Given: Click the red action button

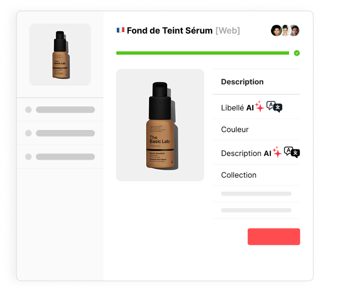Looking at the screenshot, I should pos(274,236).
